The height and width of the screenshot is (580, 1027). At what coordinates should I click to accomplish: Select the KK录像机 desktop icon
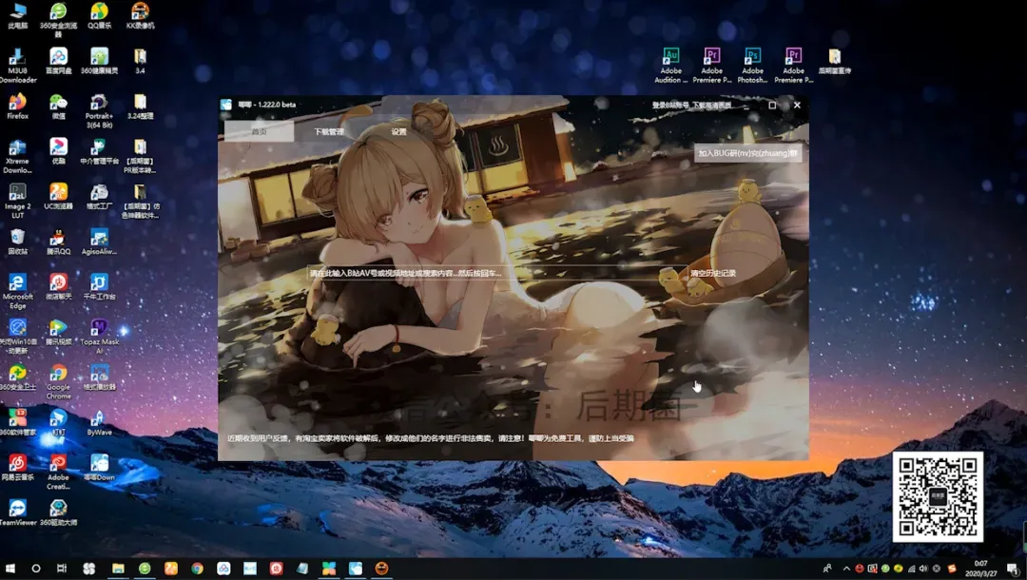[x=140, y=16]
